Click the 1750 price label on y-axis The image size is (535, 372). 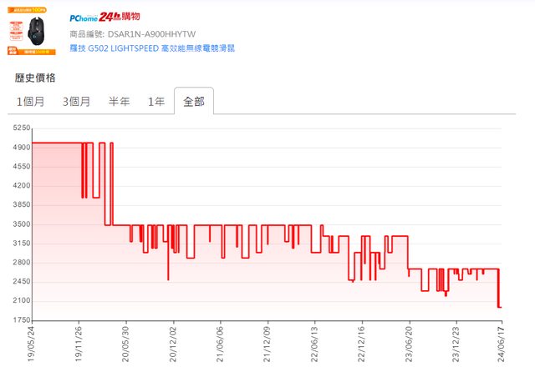(20, 320)
